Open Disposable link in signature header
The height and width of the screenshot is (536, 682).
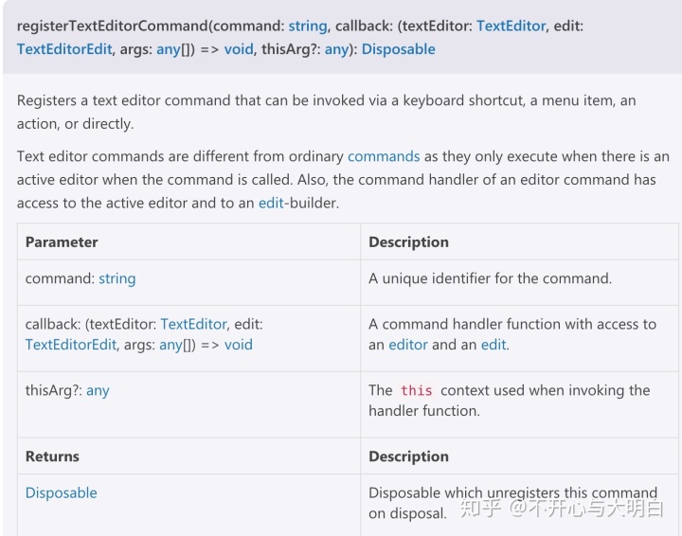(399, 49)
